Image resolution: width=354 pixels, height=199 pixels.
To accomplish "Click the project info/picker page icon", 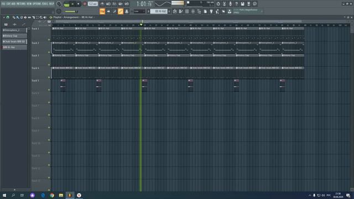I will (205, 11).
